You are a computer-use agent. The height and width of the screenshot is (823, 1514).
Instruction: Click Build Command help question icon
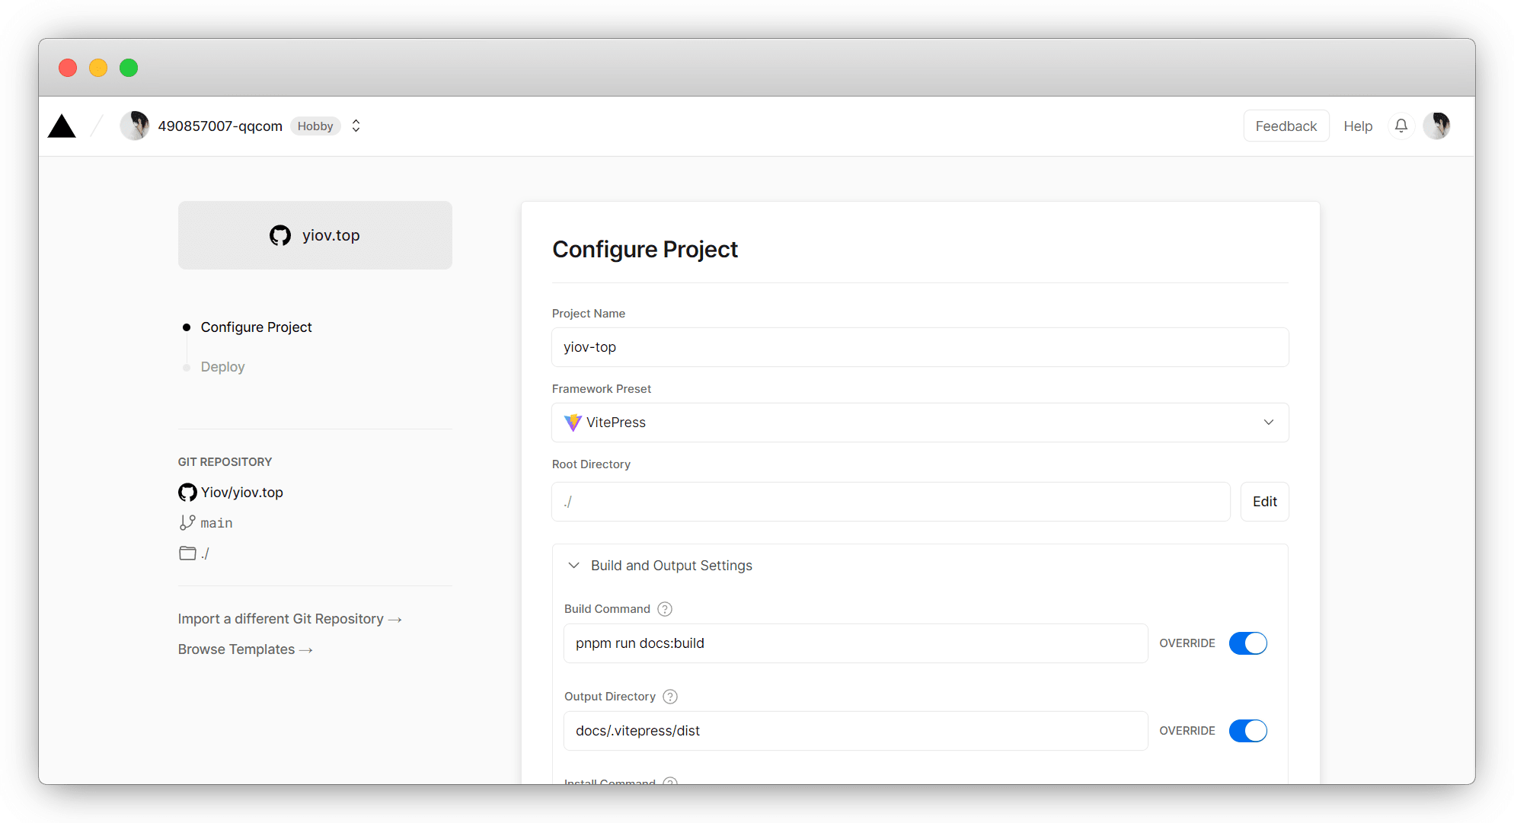pyautogui.click(x=665, y=609)
